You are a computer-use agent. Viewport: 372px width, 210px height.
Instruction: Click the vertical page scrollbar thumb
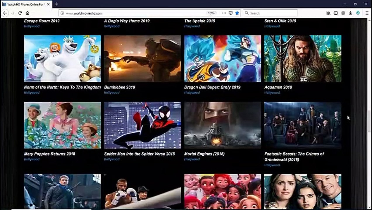click(370, 121)
